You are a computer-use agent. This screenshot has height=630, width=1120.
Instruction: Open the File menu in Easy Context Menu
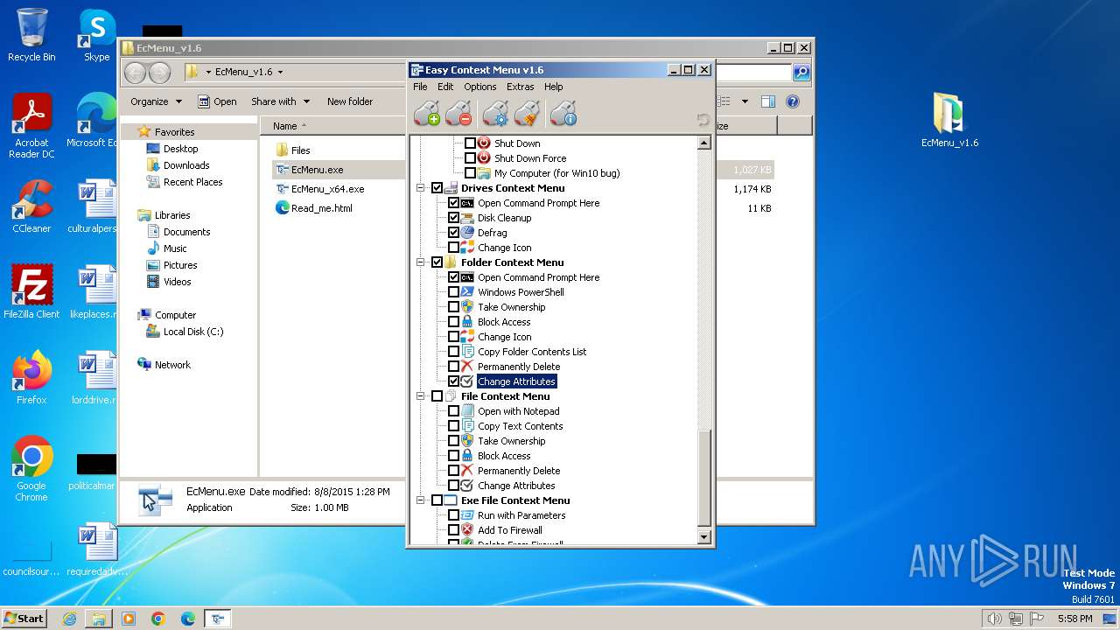click(x=420, y=87)
